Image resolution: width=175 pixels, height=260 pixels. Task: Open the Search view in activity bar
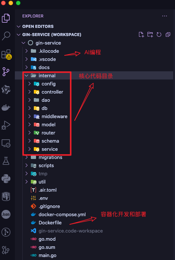(6, 36)
